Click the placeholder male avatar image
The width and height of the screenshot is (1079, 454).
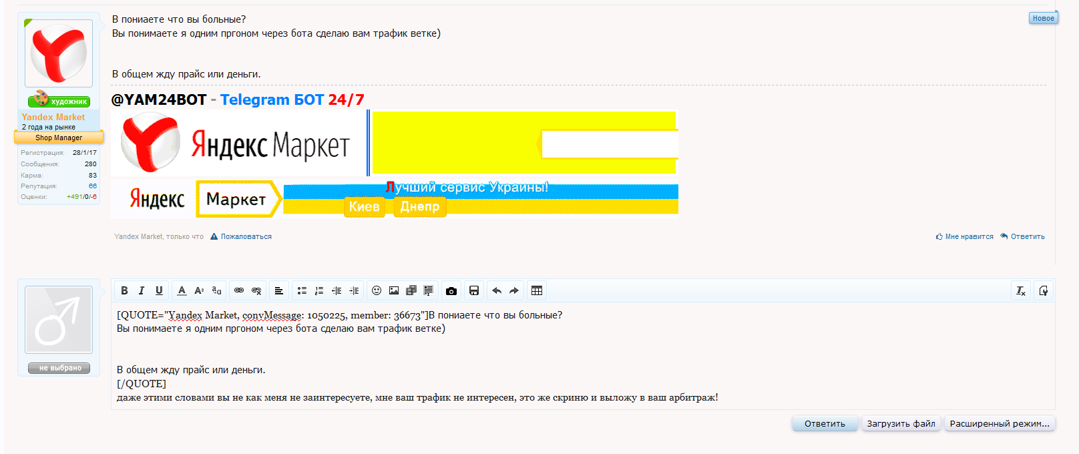59,320
